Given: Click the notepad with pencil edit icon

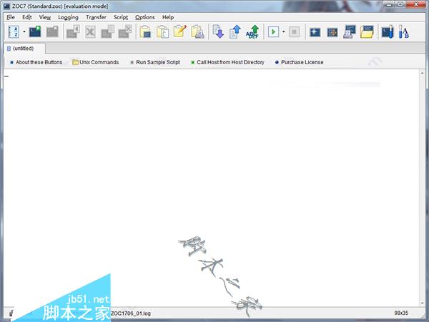Looking at the screenshot, I should point(179,32).
